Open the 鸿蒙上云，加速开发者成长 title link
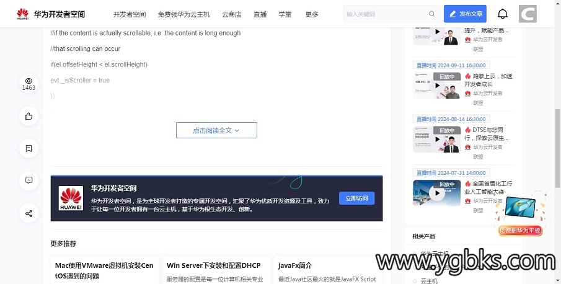Screen dimensions: 561x284 coord(488,80)
